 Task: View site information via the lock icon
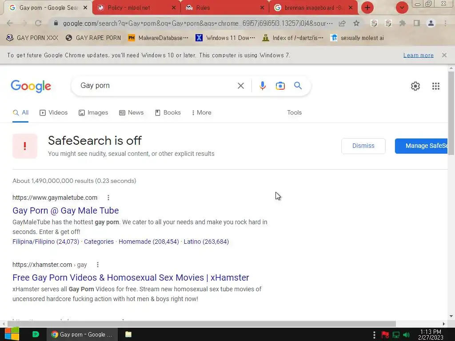[x=56, y=23]
